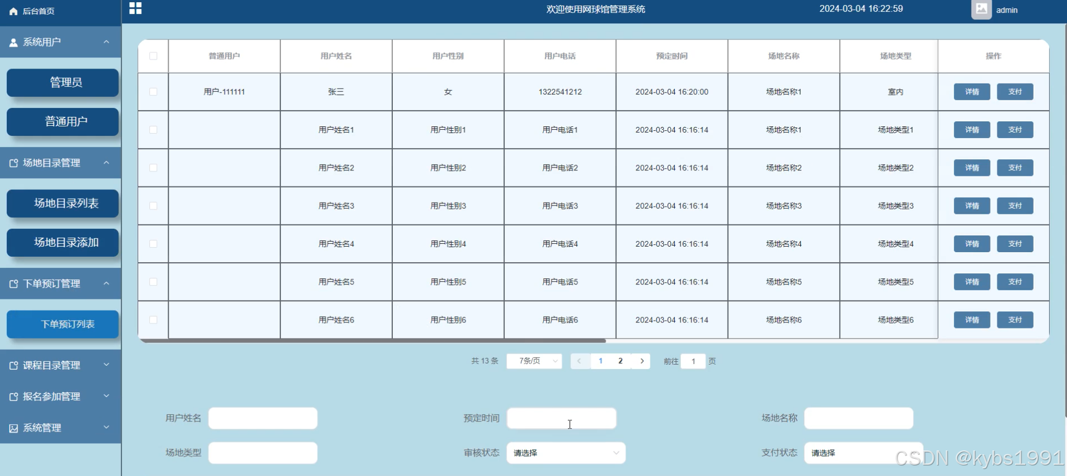This screenshot has height=476, width=1067.
Task: Check the row for 用户姓名2
Action: [x=153, y=168]
